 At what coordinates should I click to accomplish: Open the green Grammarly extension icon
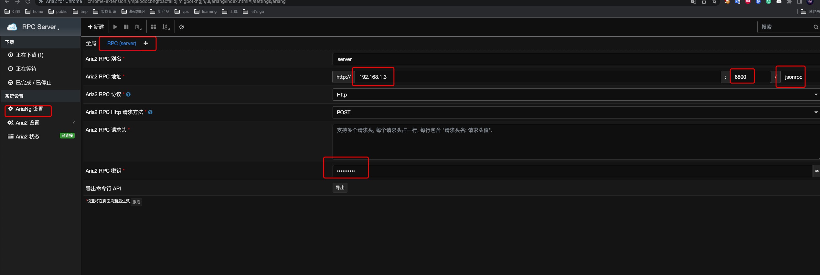coord(769,2)
